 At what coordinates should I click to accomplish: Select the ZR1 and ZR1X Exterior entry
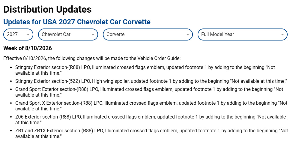(x=151, y=133)
